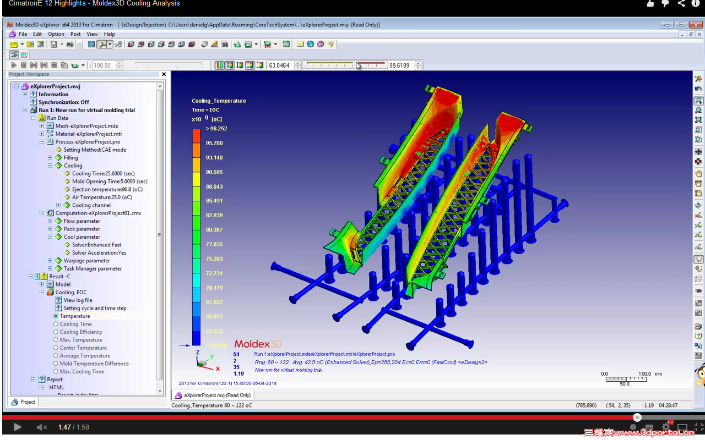This screenshot has height=440, width=705.
Task: Click the animation play icon
Action: click(x=14, y=65)
